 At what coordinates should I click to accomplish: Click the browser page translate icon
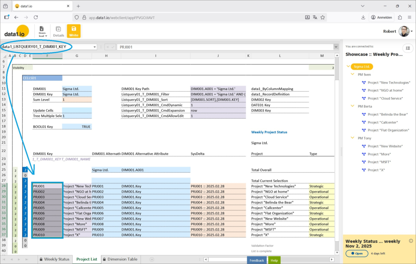pyautogui.click(x=315, y=17)
